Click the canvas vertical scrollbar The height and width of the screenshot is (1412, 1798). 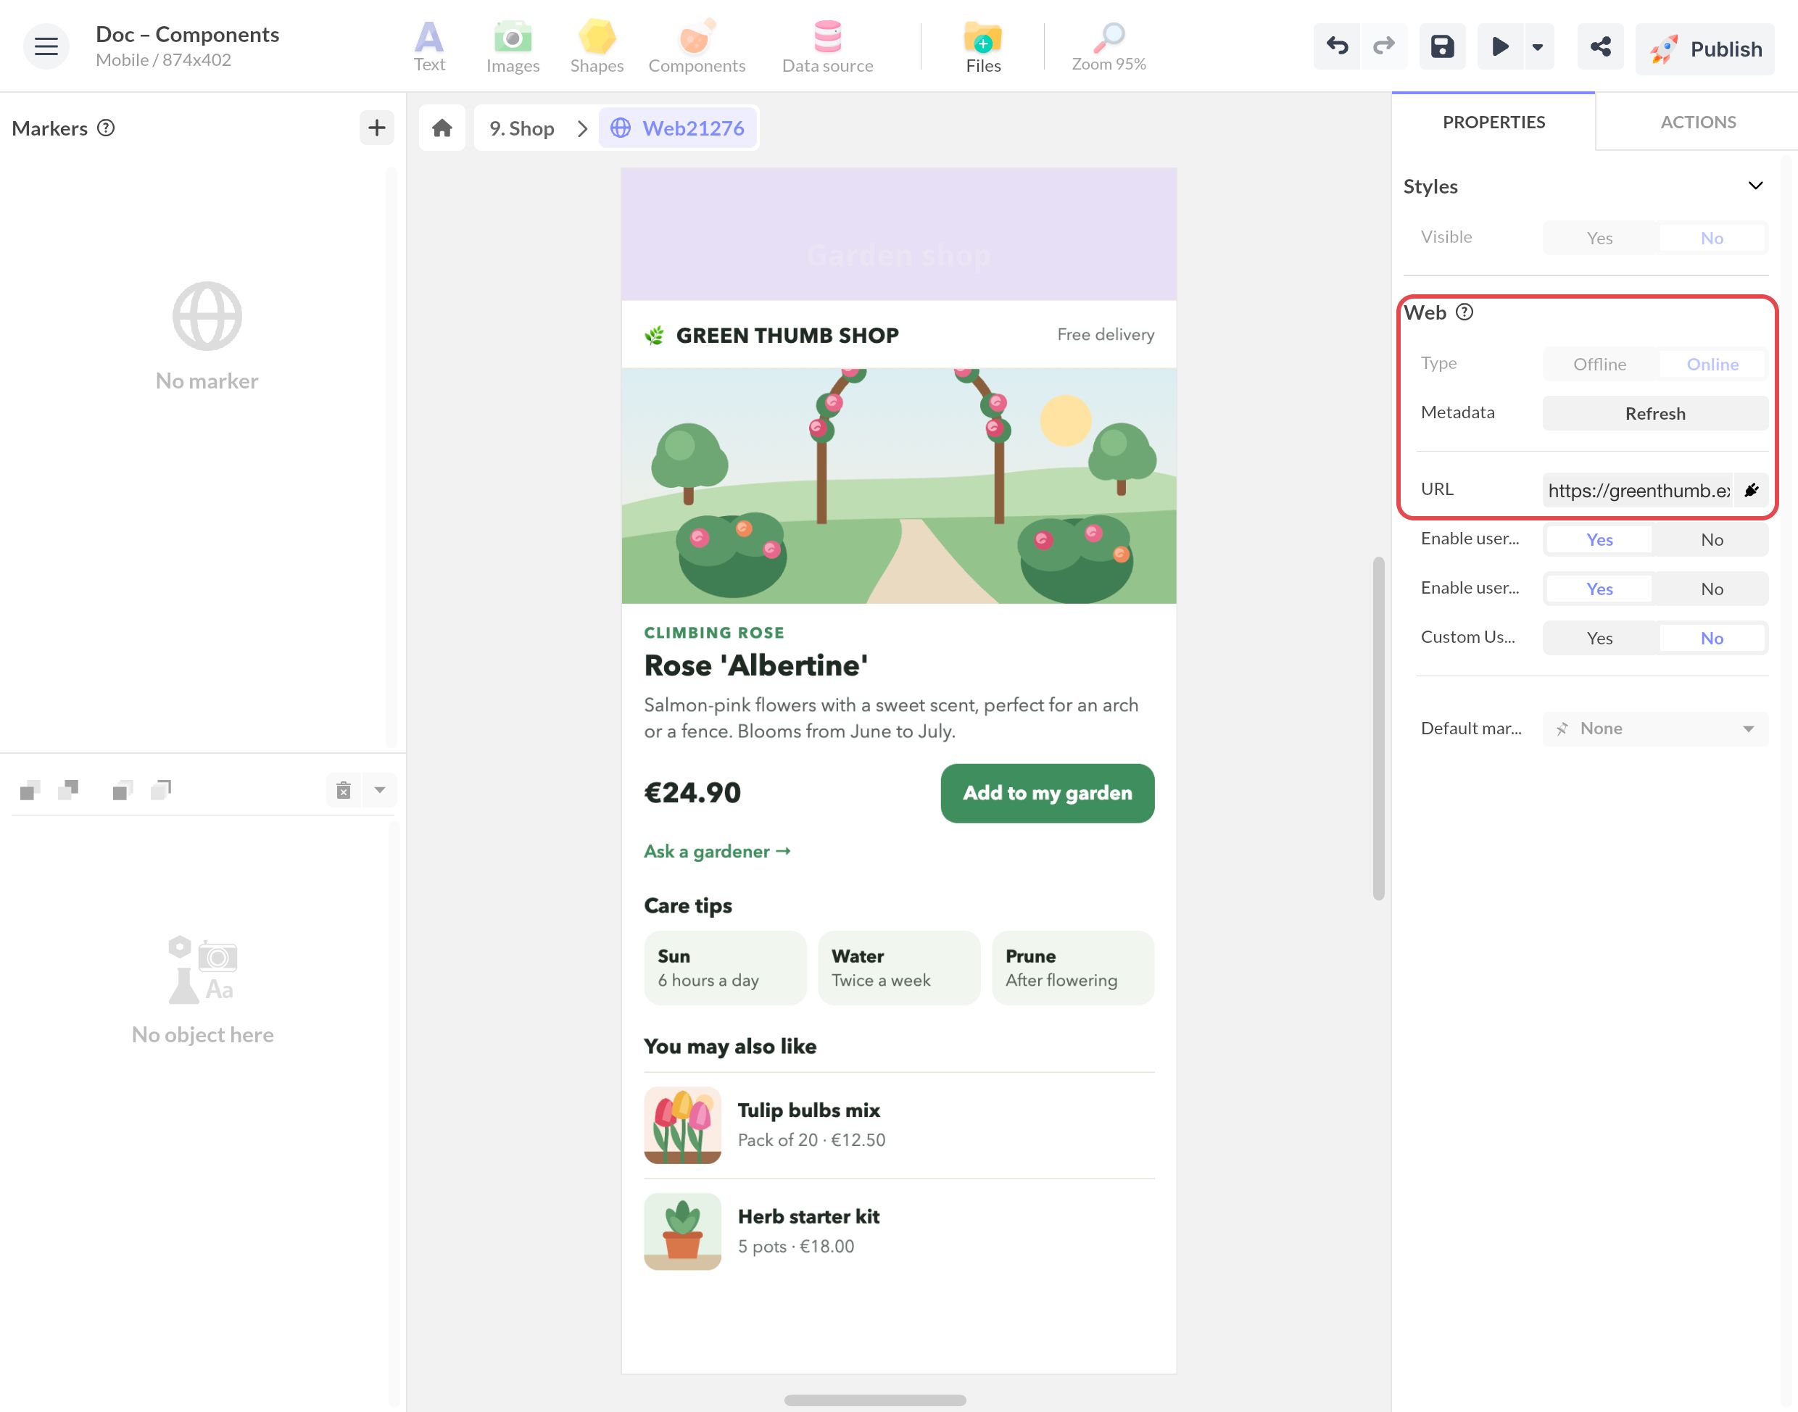click(1378, 728)
